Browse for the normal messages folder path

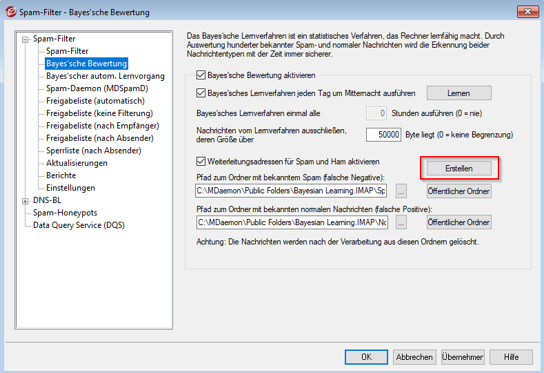tap(401, 222)
